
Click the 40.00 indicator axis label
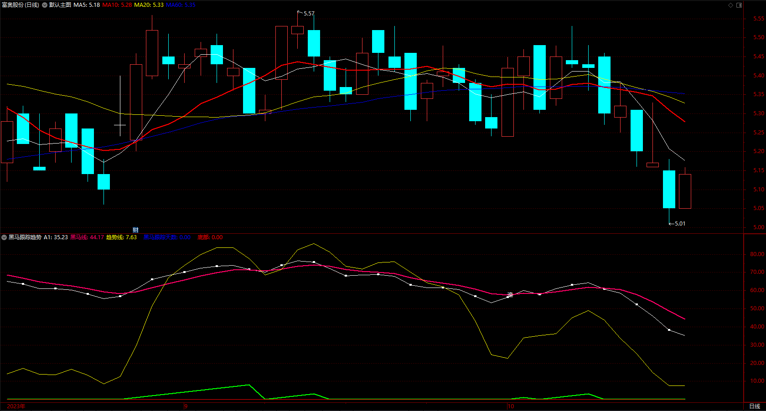pyautogui.click(x=757, y=327)
